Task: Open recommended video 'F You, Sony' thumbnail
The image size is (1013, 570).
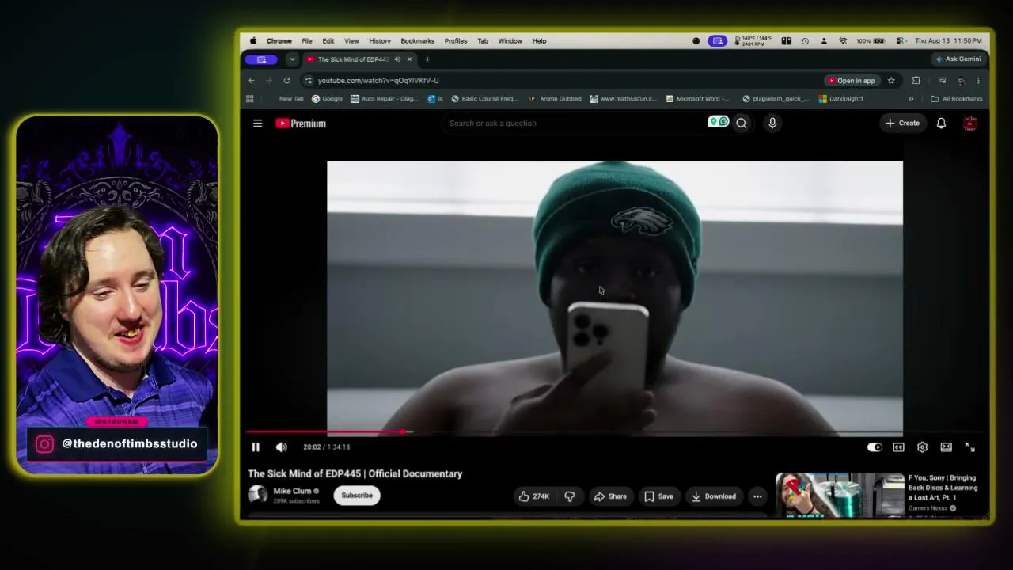Action: pos(840,495)
